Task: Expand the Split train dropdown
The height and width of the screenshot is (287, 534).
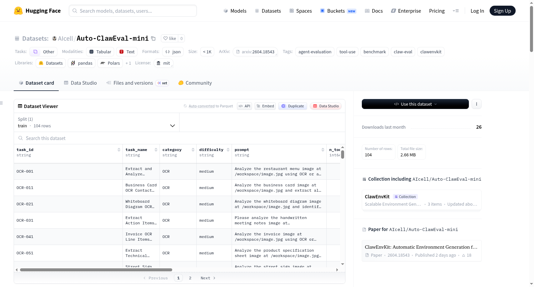Action: coord(96,122)
